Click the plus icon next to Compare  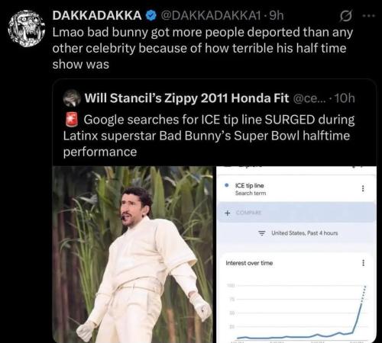click(228, 213)
